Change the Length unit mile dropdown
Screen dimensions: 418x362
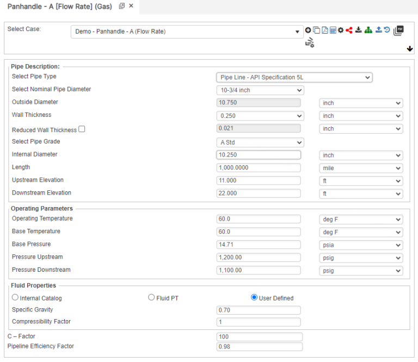361,168
